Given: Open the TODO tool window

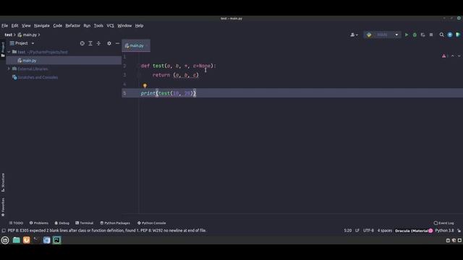Looking at the screenshot, I should pos(16,223).
